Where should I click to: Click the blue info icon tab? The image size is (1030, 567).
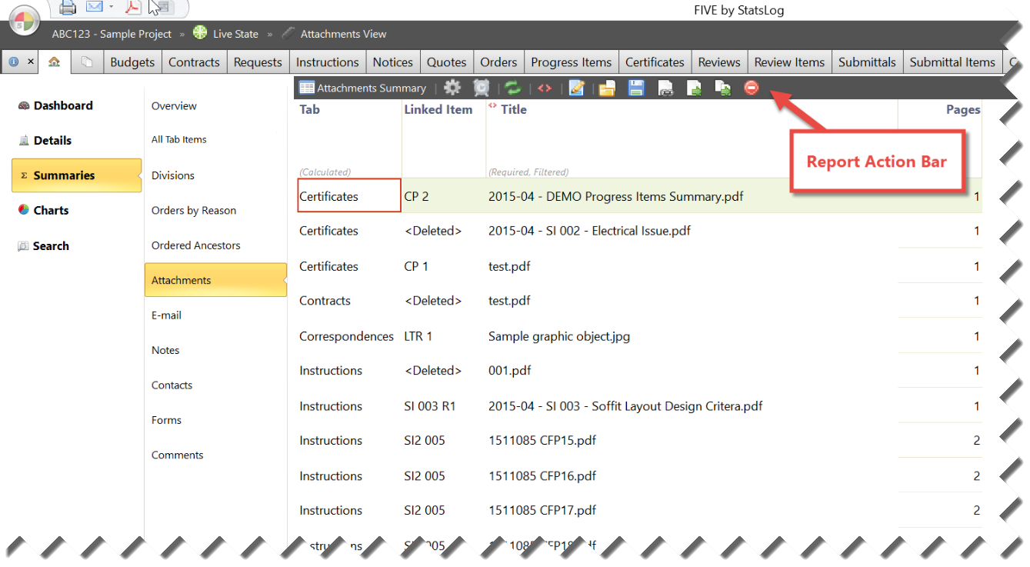point(14,62)
